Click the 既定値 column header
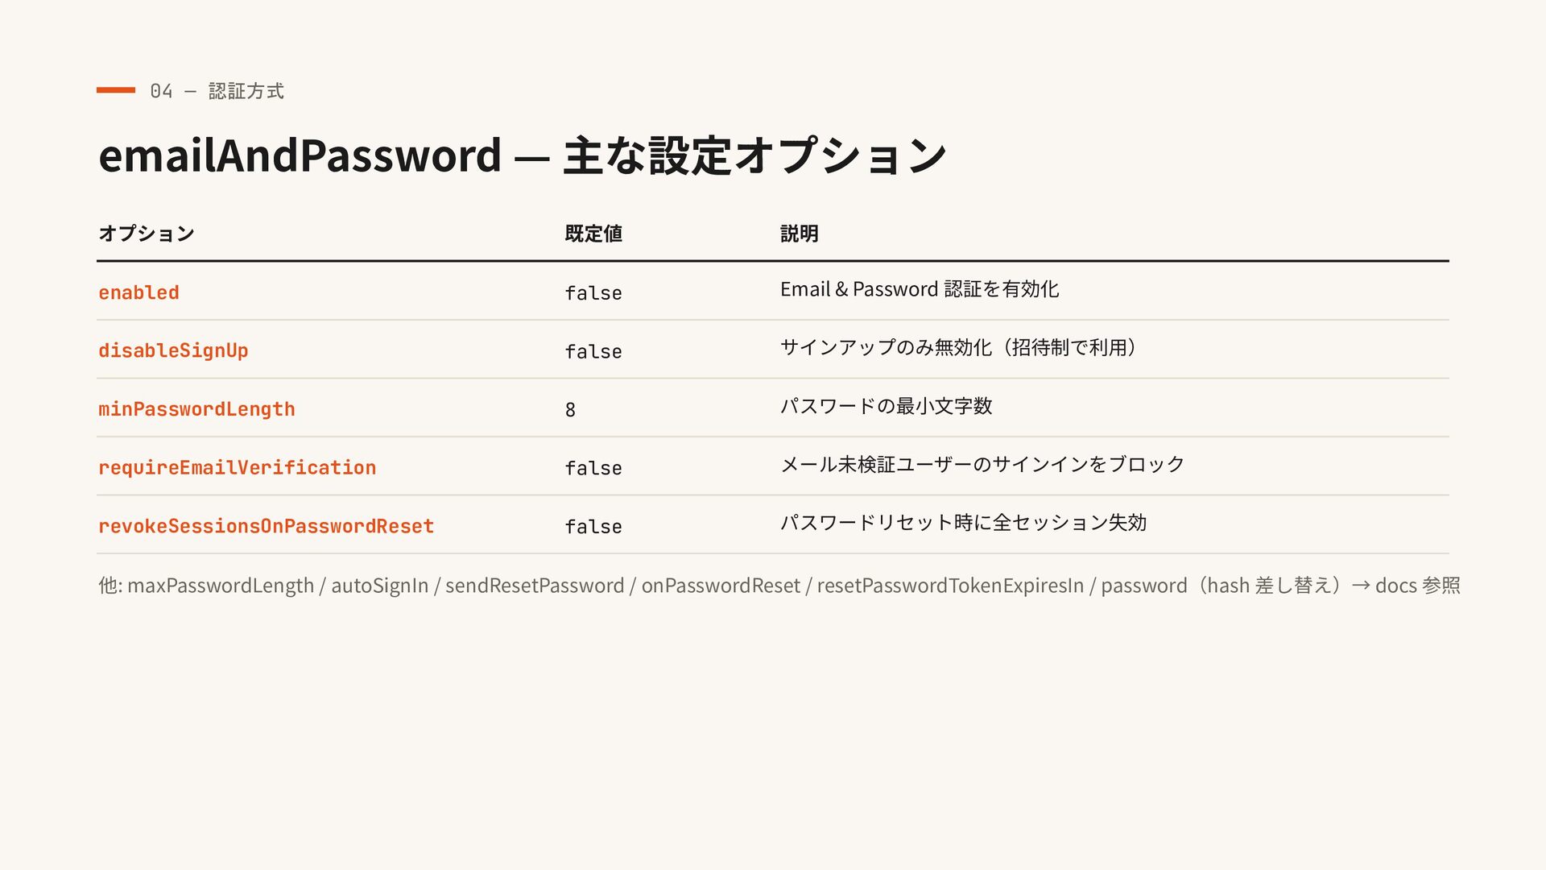The image size is (1546, 870). click(x=593, y=234)
